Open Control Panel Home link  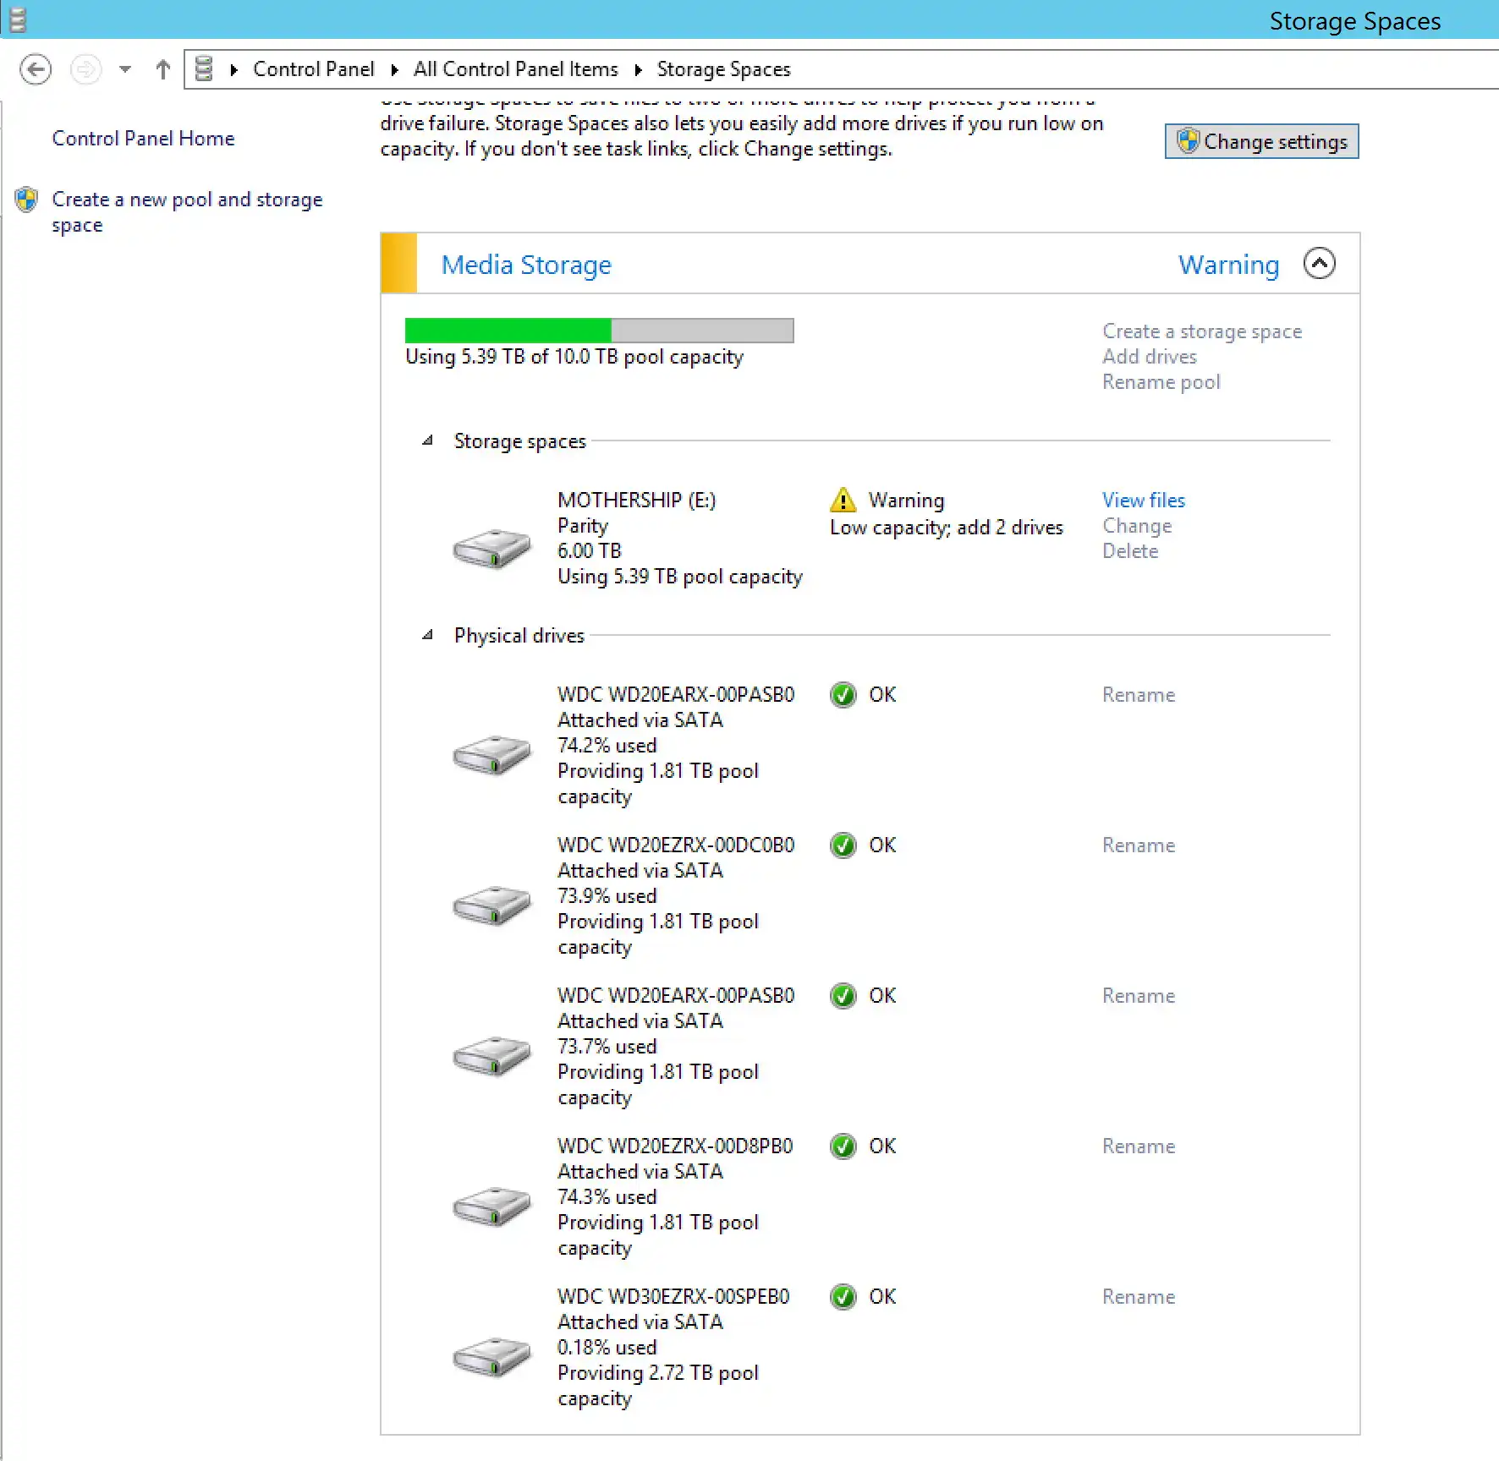click(143, 139)
